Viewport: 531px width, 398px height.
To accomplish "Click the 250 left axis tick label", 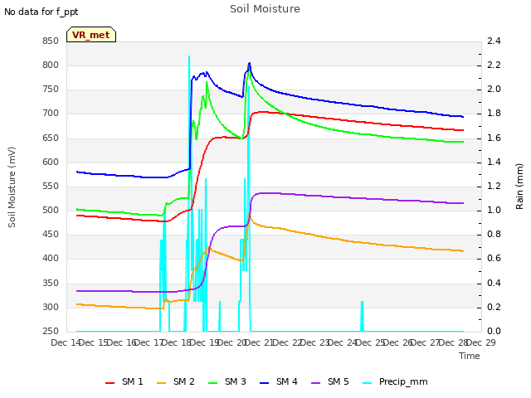I will (51, 331).
